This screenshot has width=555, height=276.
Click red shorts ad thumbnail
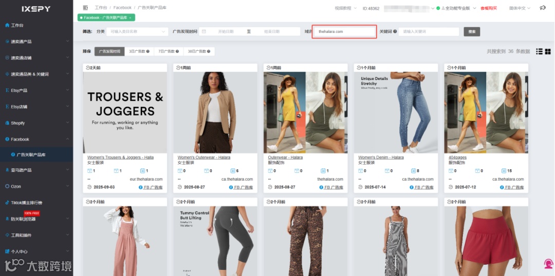tap(486, 241)
